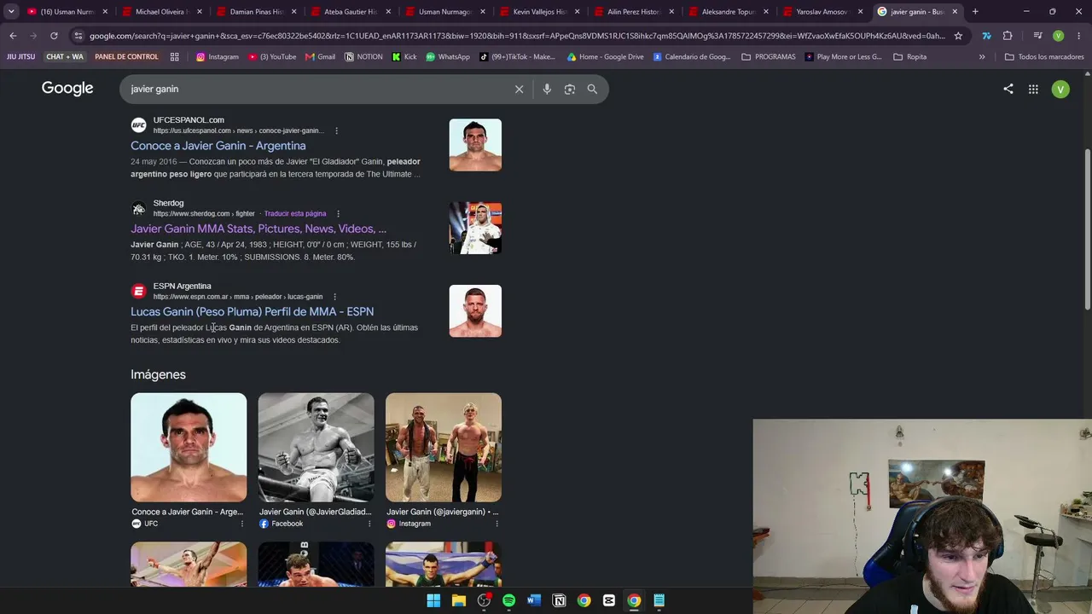
Task: Open Microsoft Word from the taskbar
Action: [534, 600]
